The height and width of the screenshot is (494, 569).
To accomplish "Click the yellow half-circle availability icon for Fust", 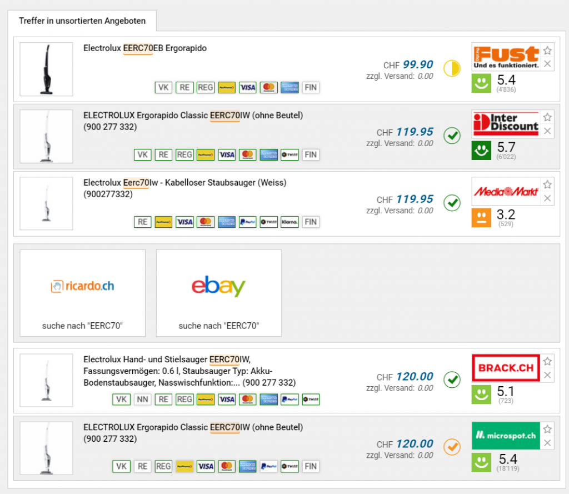I will click(452, 69).
